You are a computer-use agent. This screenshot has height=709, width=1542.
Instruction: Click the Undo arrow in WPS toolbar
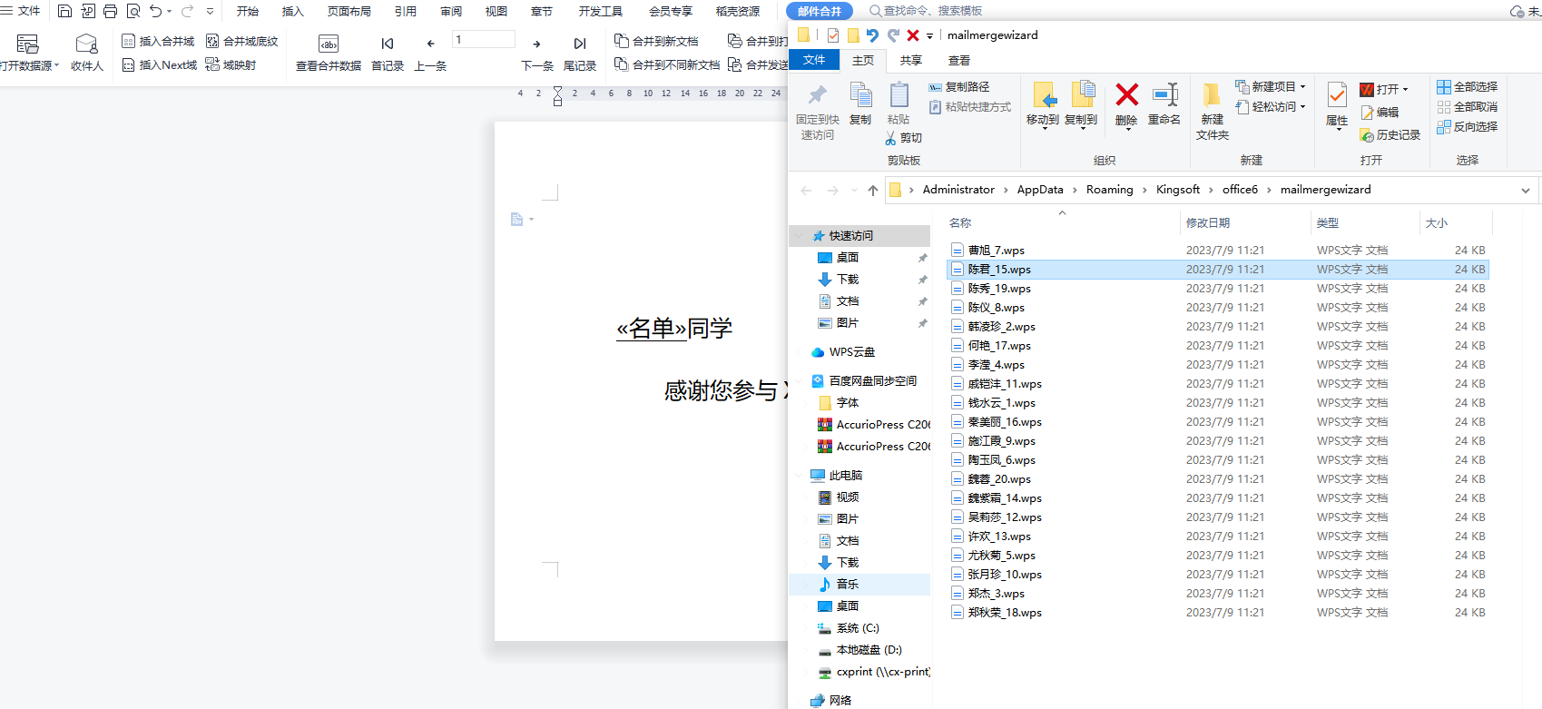tap(156, 11)
